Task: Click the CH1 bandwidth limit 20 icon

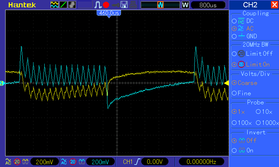Action: point(17,162)
